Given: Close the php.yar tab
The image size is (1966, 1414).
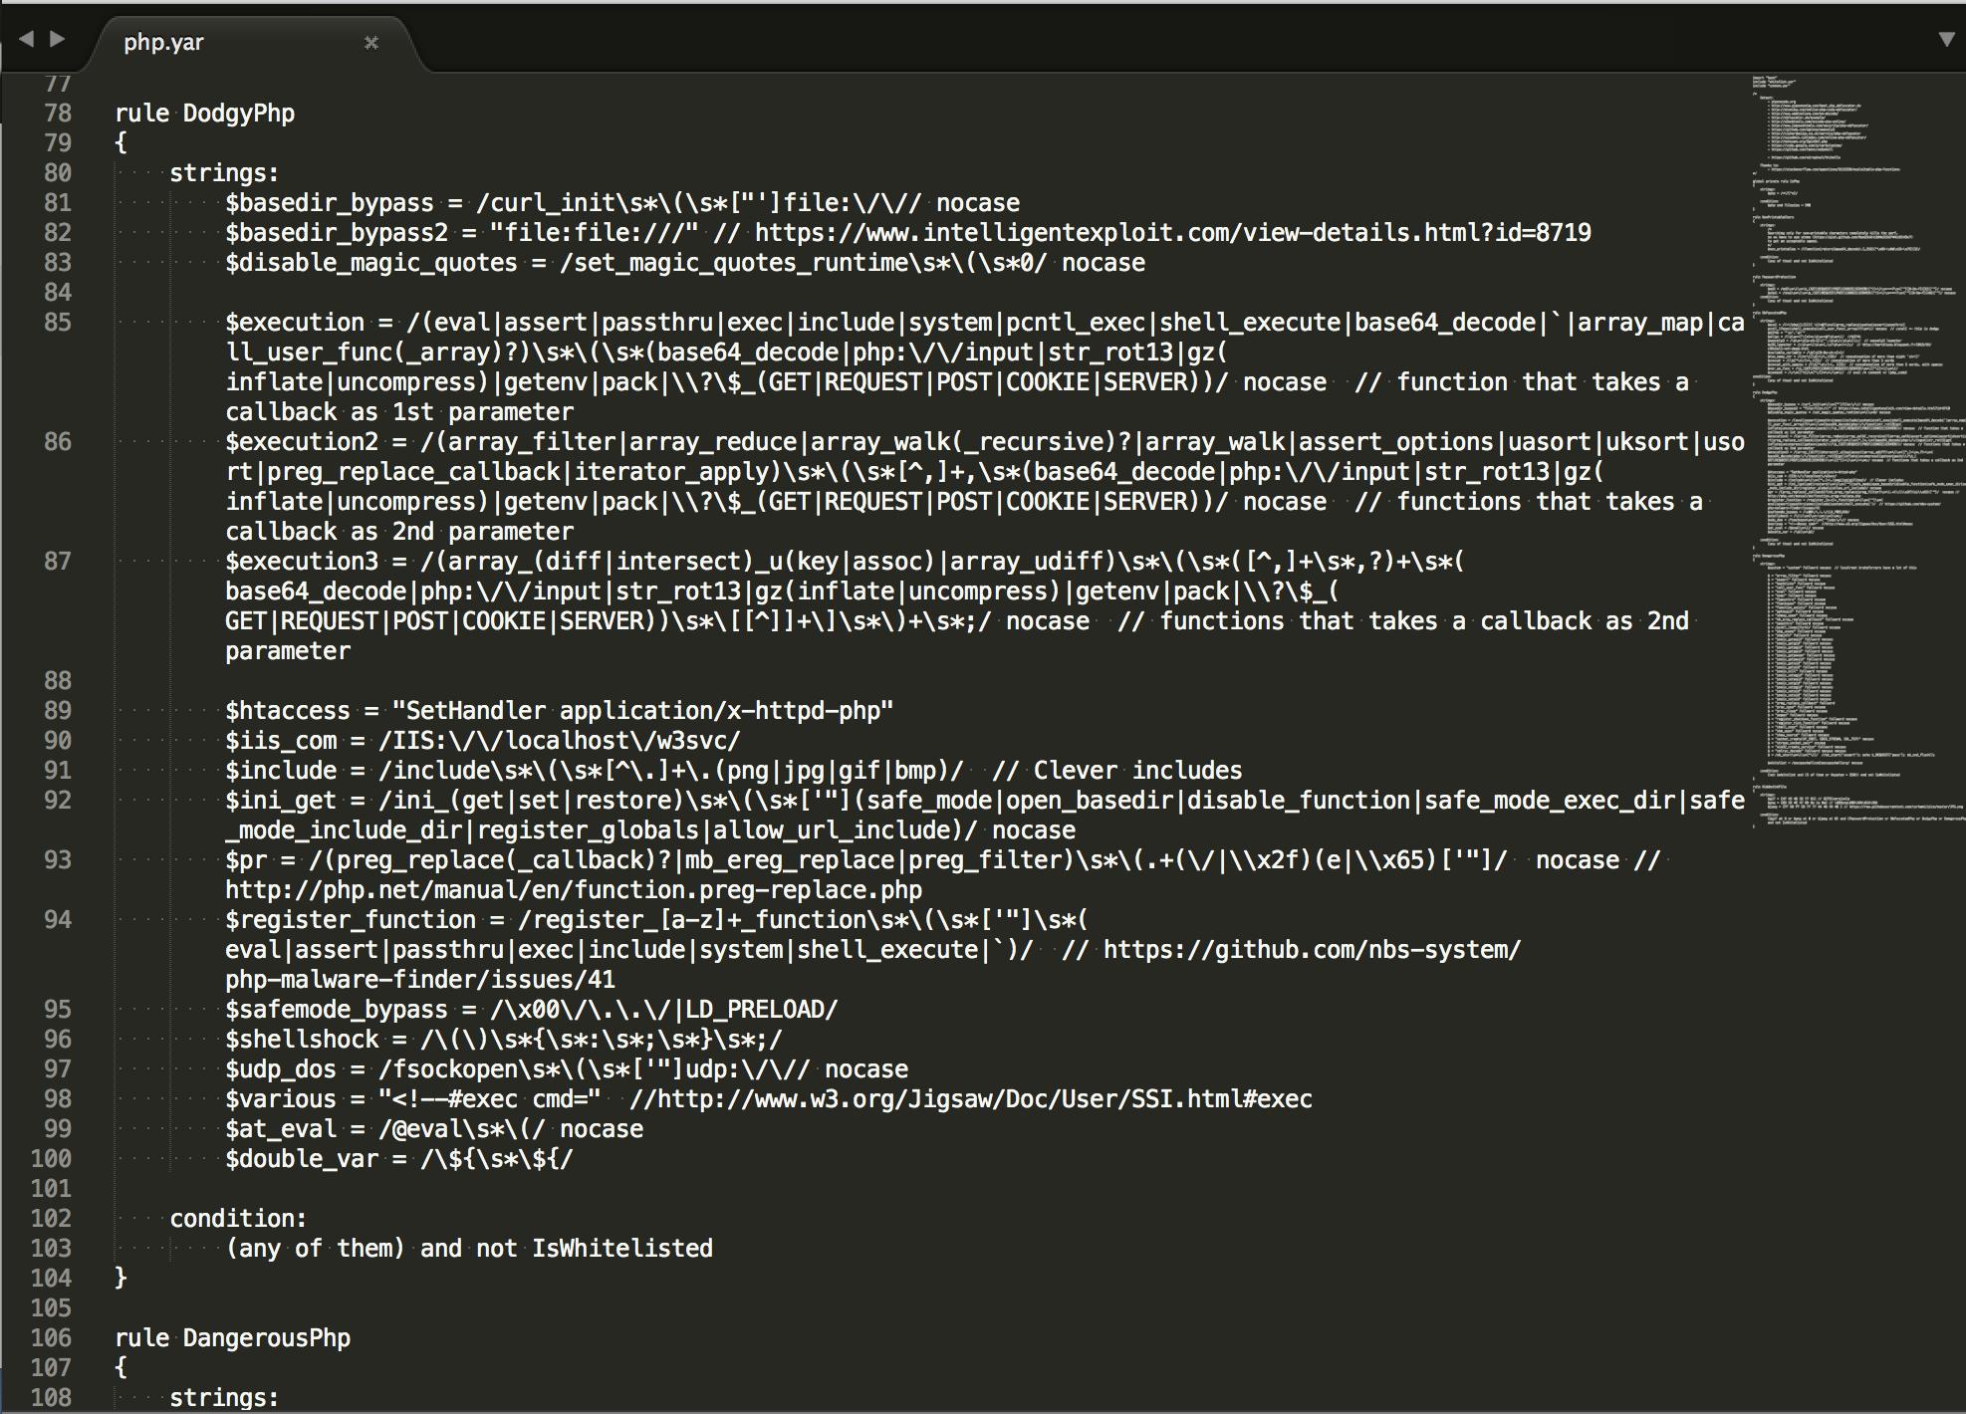Looking at the screenshot, I should coord(371,42).
